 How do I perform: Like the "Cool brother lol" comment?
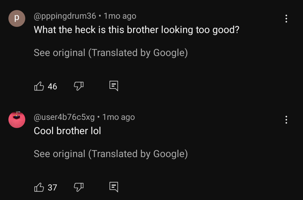39,187
